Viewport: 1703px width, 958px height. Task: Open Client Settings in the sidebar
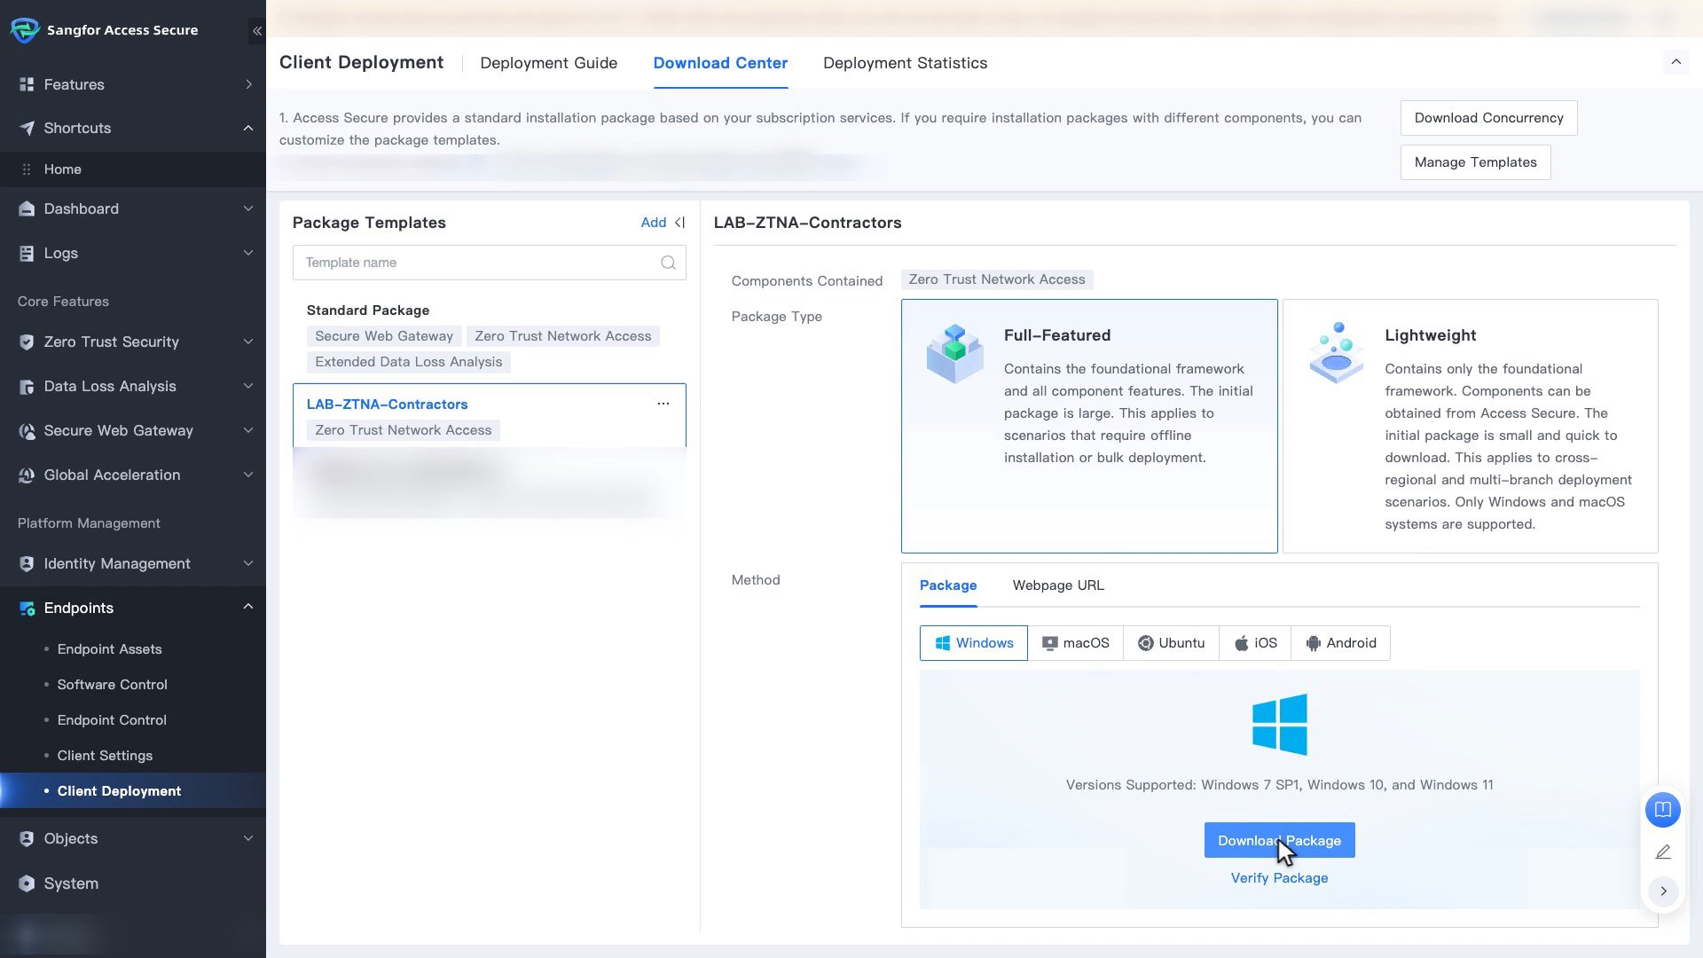click(x=105, y=756)
